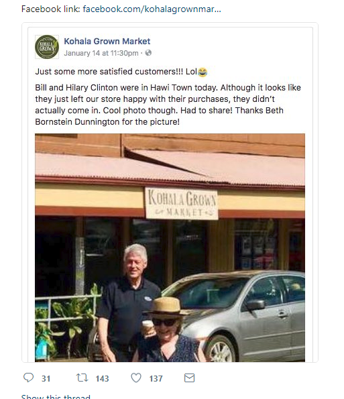The image size is (344, 399).
Task: Click the retweet count 143
Action: (x=103, y=378)
